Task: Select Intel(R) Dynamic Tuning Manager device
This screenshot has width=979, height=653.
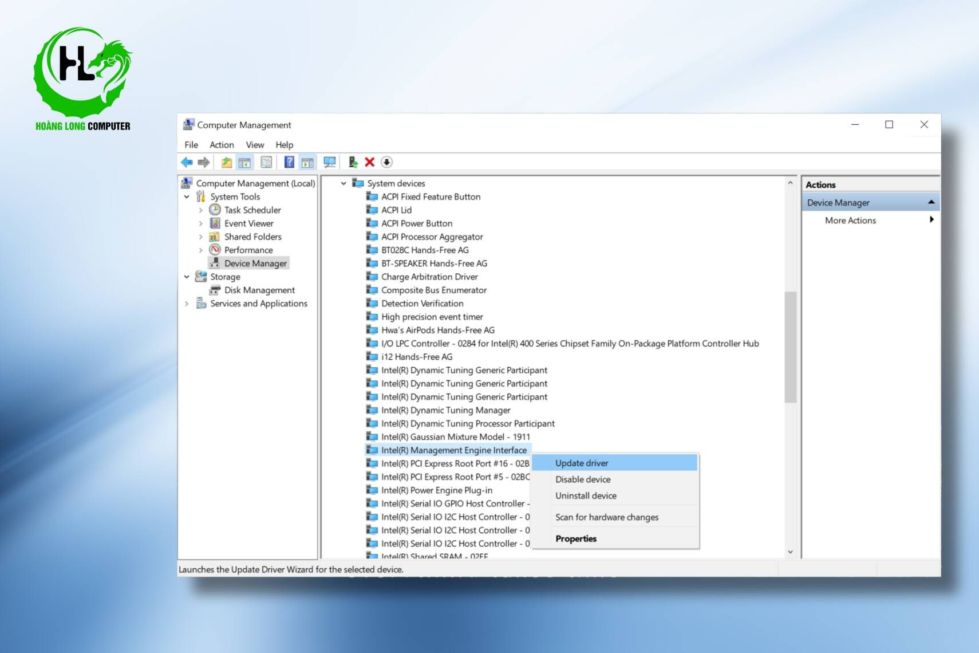Action: click(446, 410)
